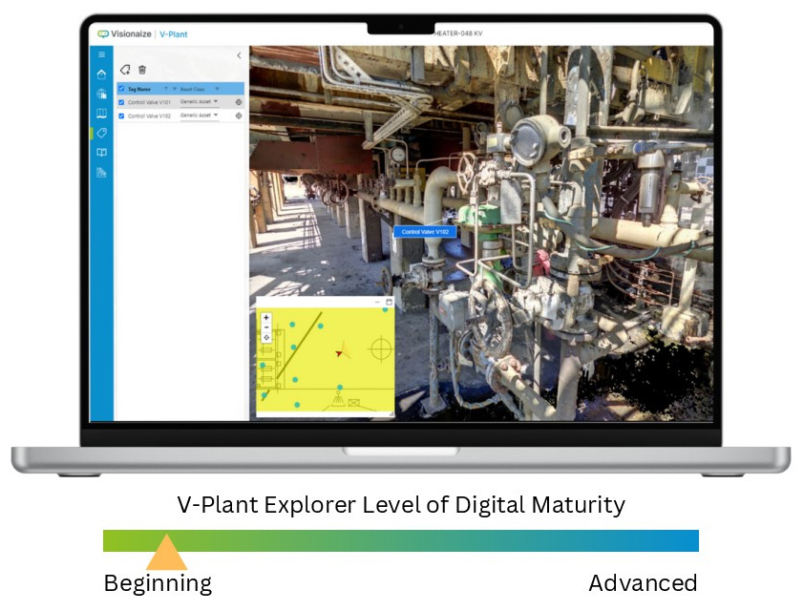Screen dimensions: 804x611
Task: Locate Control Valve V101 with target icon
Action: pyautogui.click(x=238, y=101)
